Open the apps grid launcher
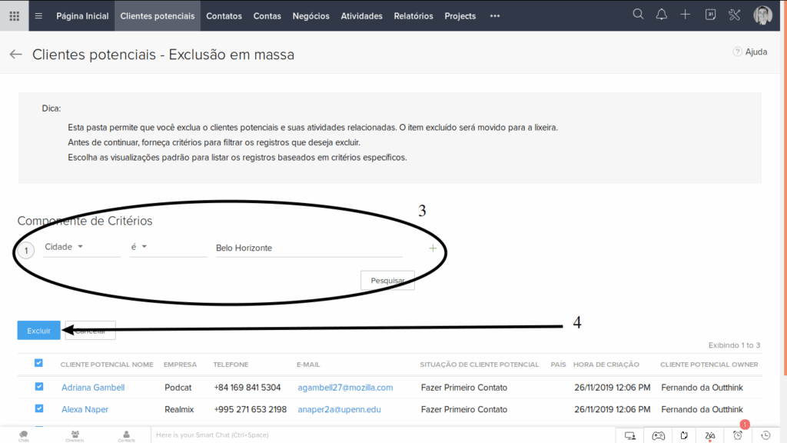 [14, 15]
